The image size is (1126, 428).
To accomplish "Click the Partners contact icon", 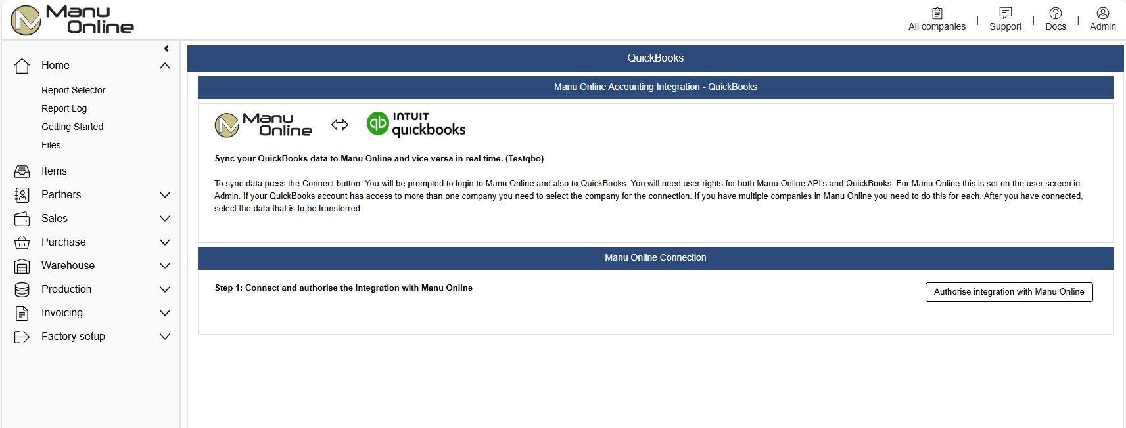I will (22, 195).
